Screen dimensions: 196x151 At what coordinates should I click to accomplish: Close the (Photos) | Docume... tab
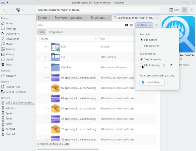(86, 18)
